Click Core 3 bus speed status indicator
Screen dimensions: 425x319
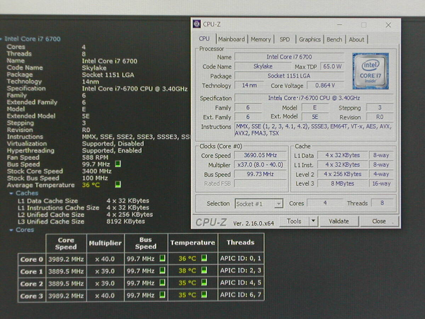tap(162, 295)
